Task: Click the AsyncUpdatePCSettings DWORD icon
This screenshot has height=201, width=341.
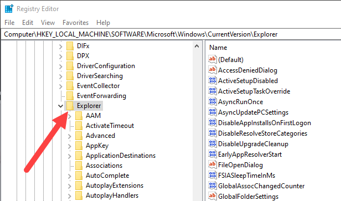Action: pyautogui.click(x=212, y=112)
